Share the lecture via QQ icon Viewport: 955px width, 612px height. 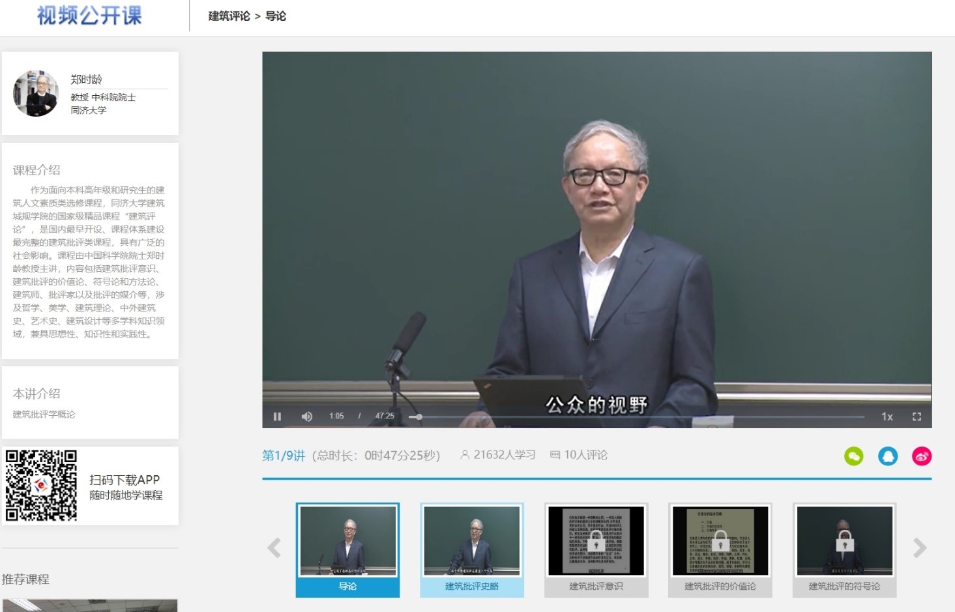coord(887,456)
